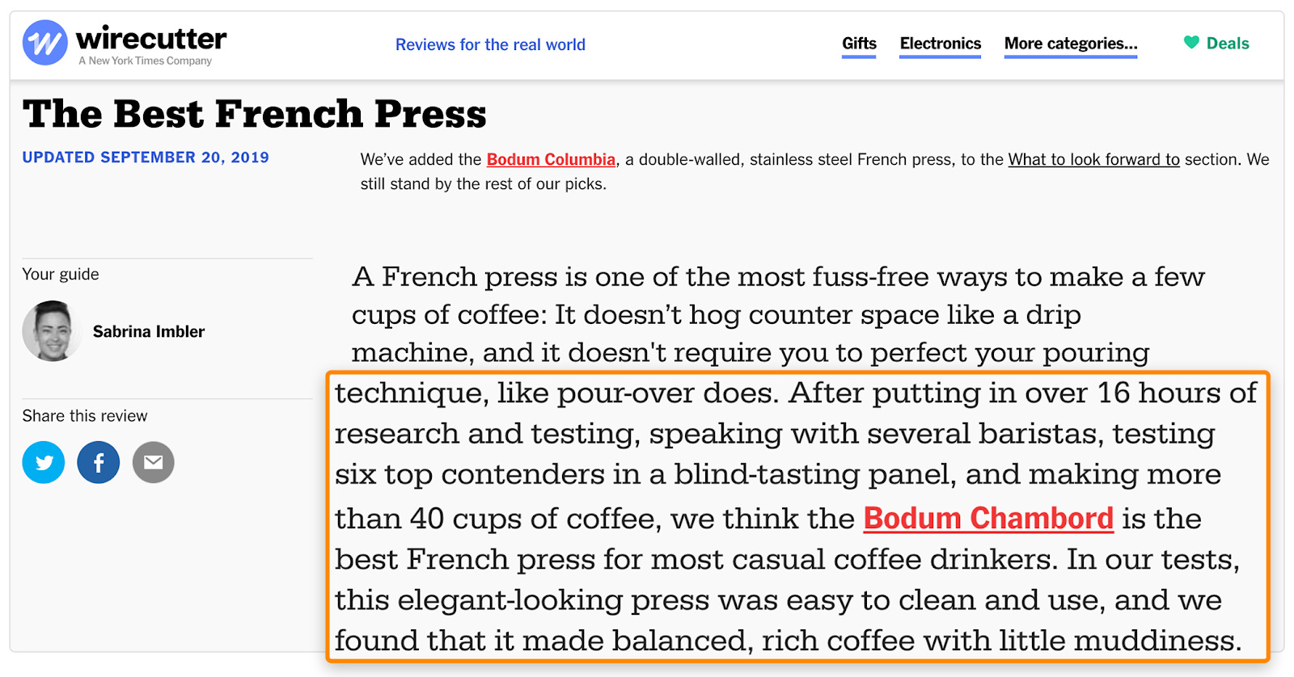
Task: Click the wirecutter wordmark text
Action: (x=151, y=38)
